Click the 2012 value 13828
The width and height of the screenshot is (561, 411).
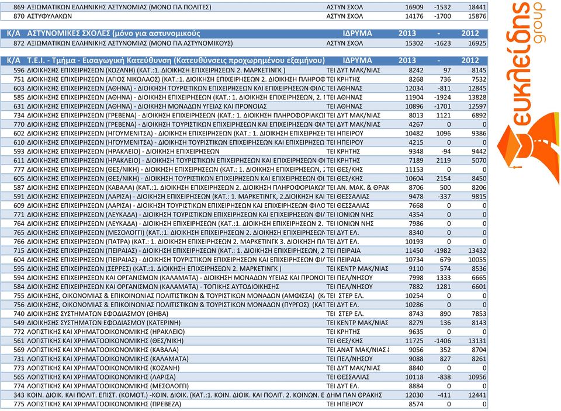[x=477, y=97]
